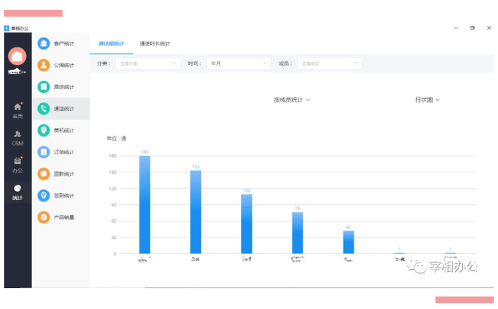Click the 150 y-axis label
498x309 pixels.
click(x=113, y=172)
